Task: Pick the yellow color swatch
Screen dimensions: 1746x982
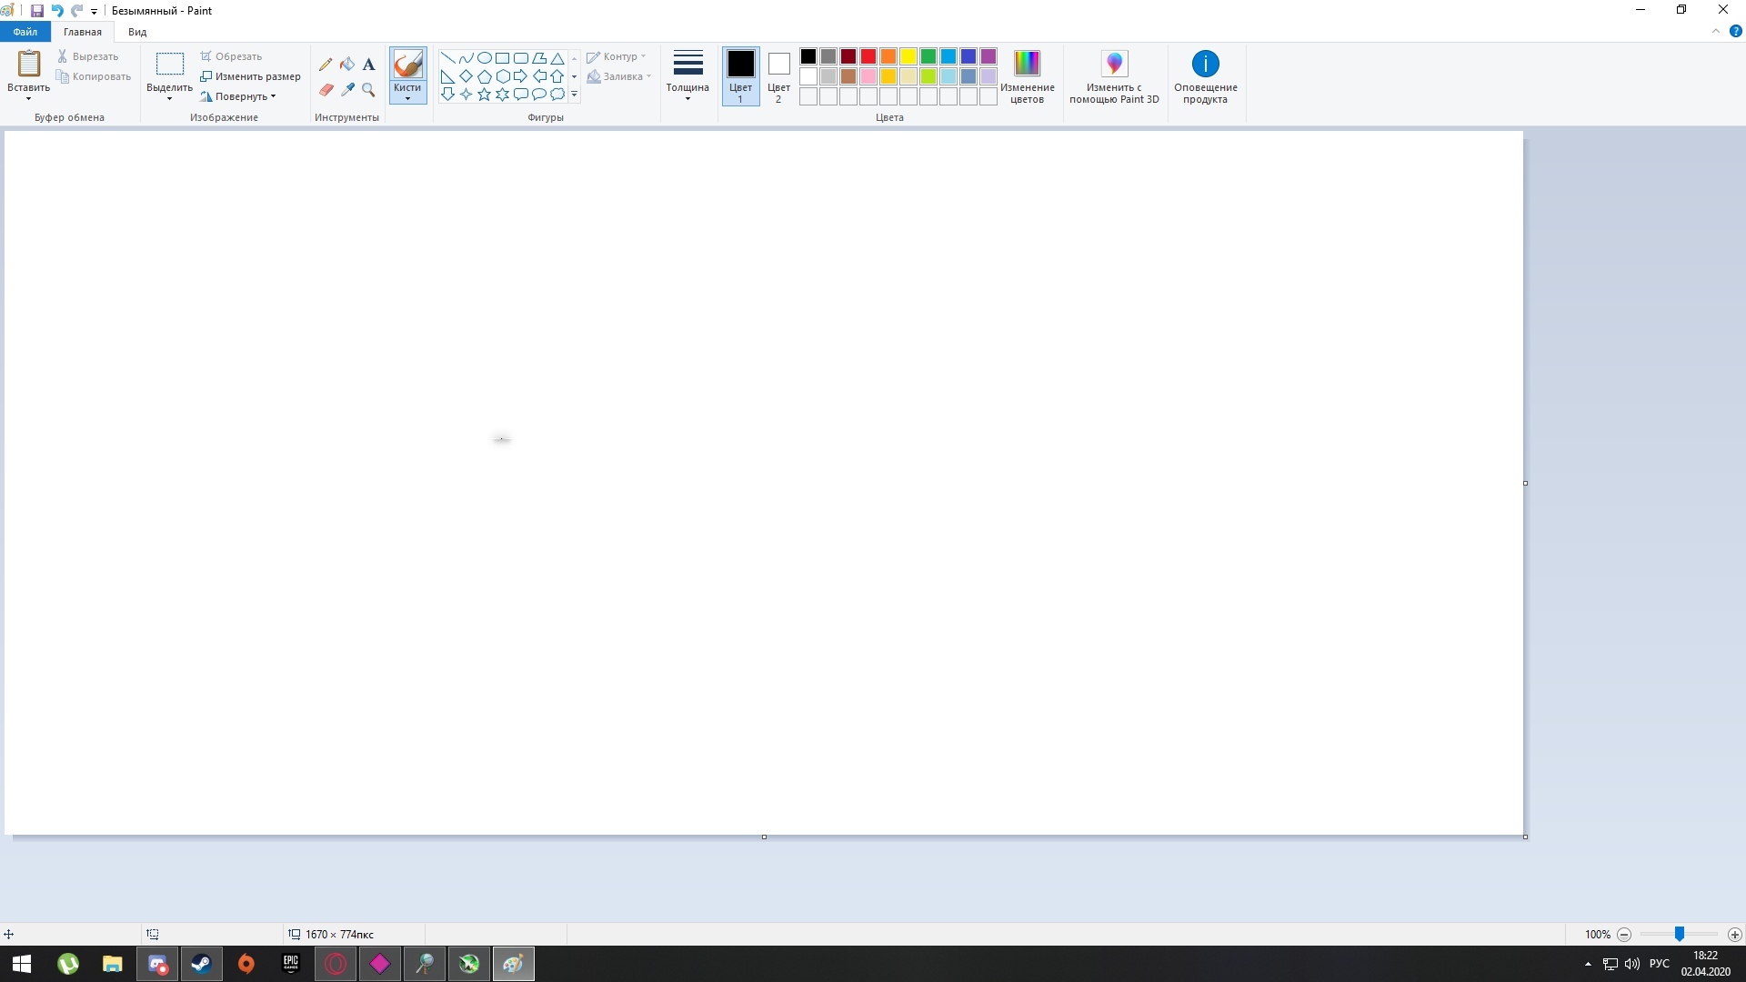Action: coord(908,56)
